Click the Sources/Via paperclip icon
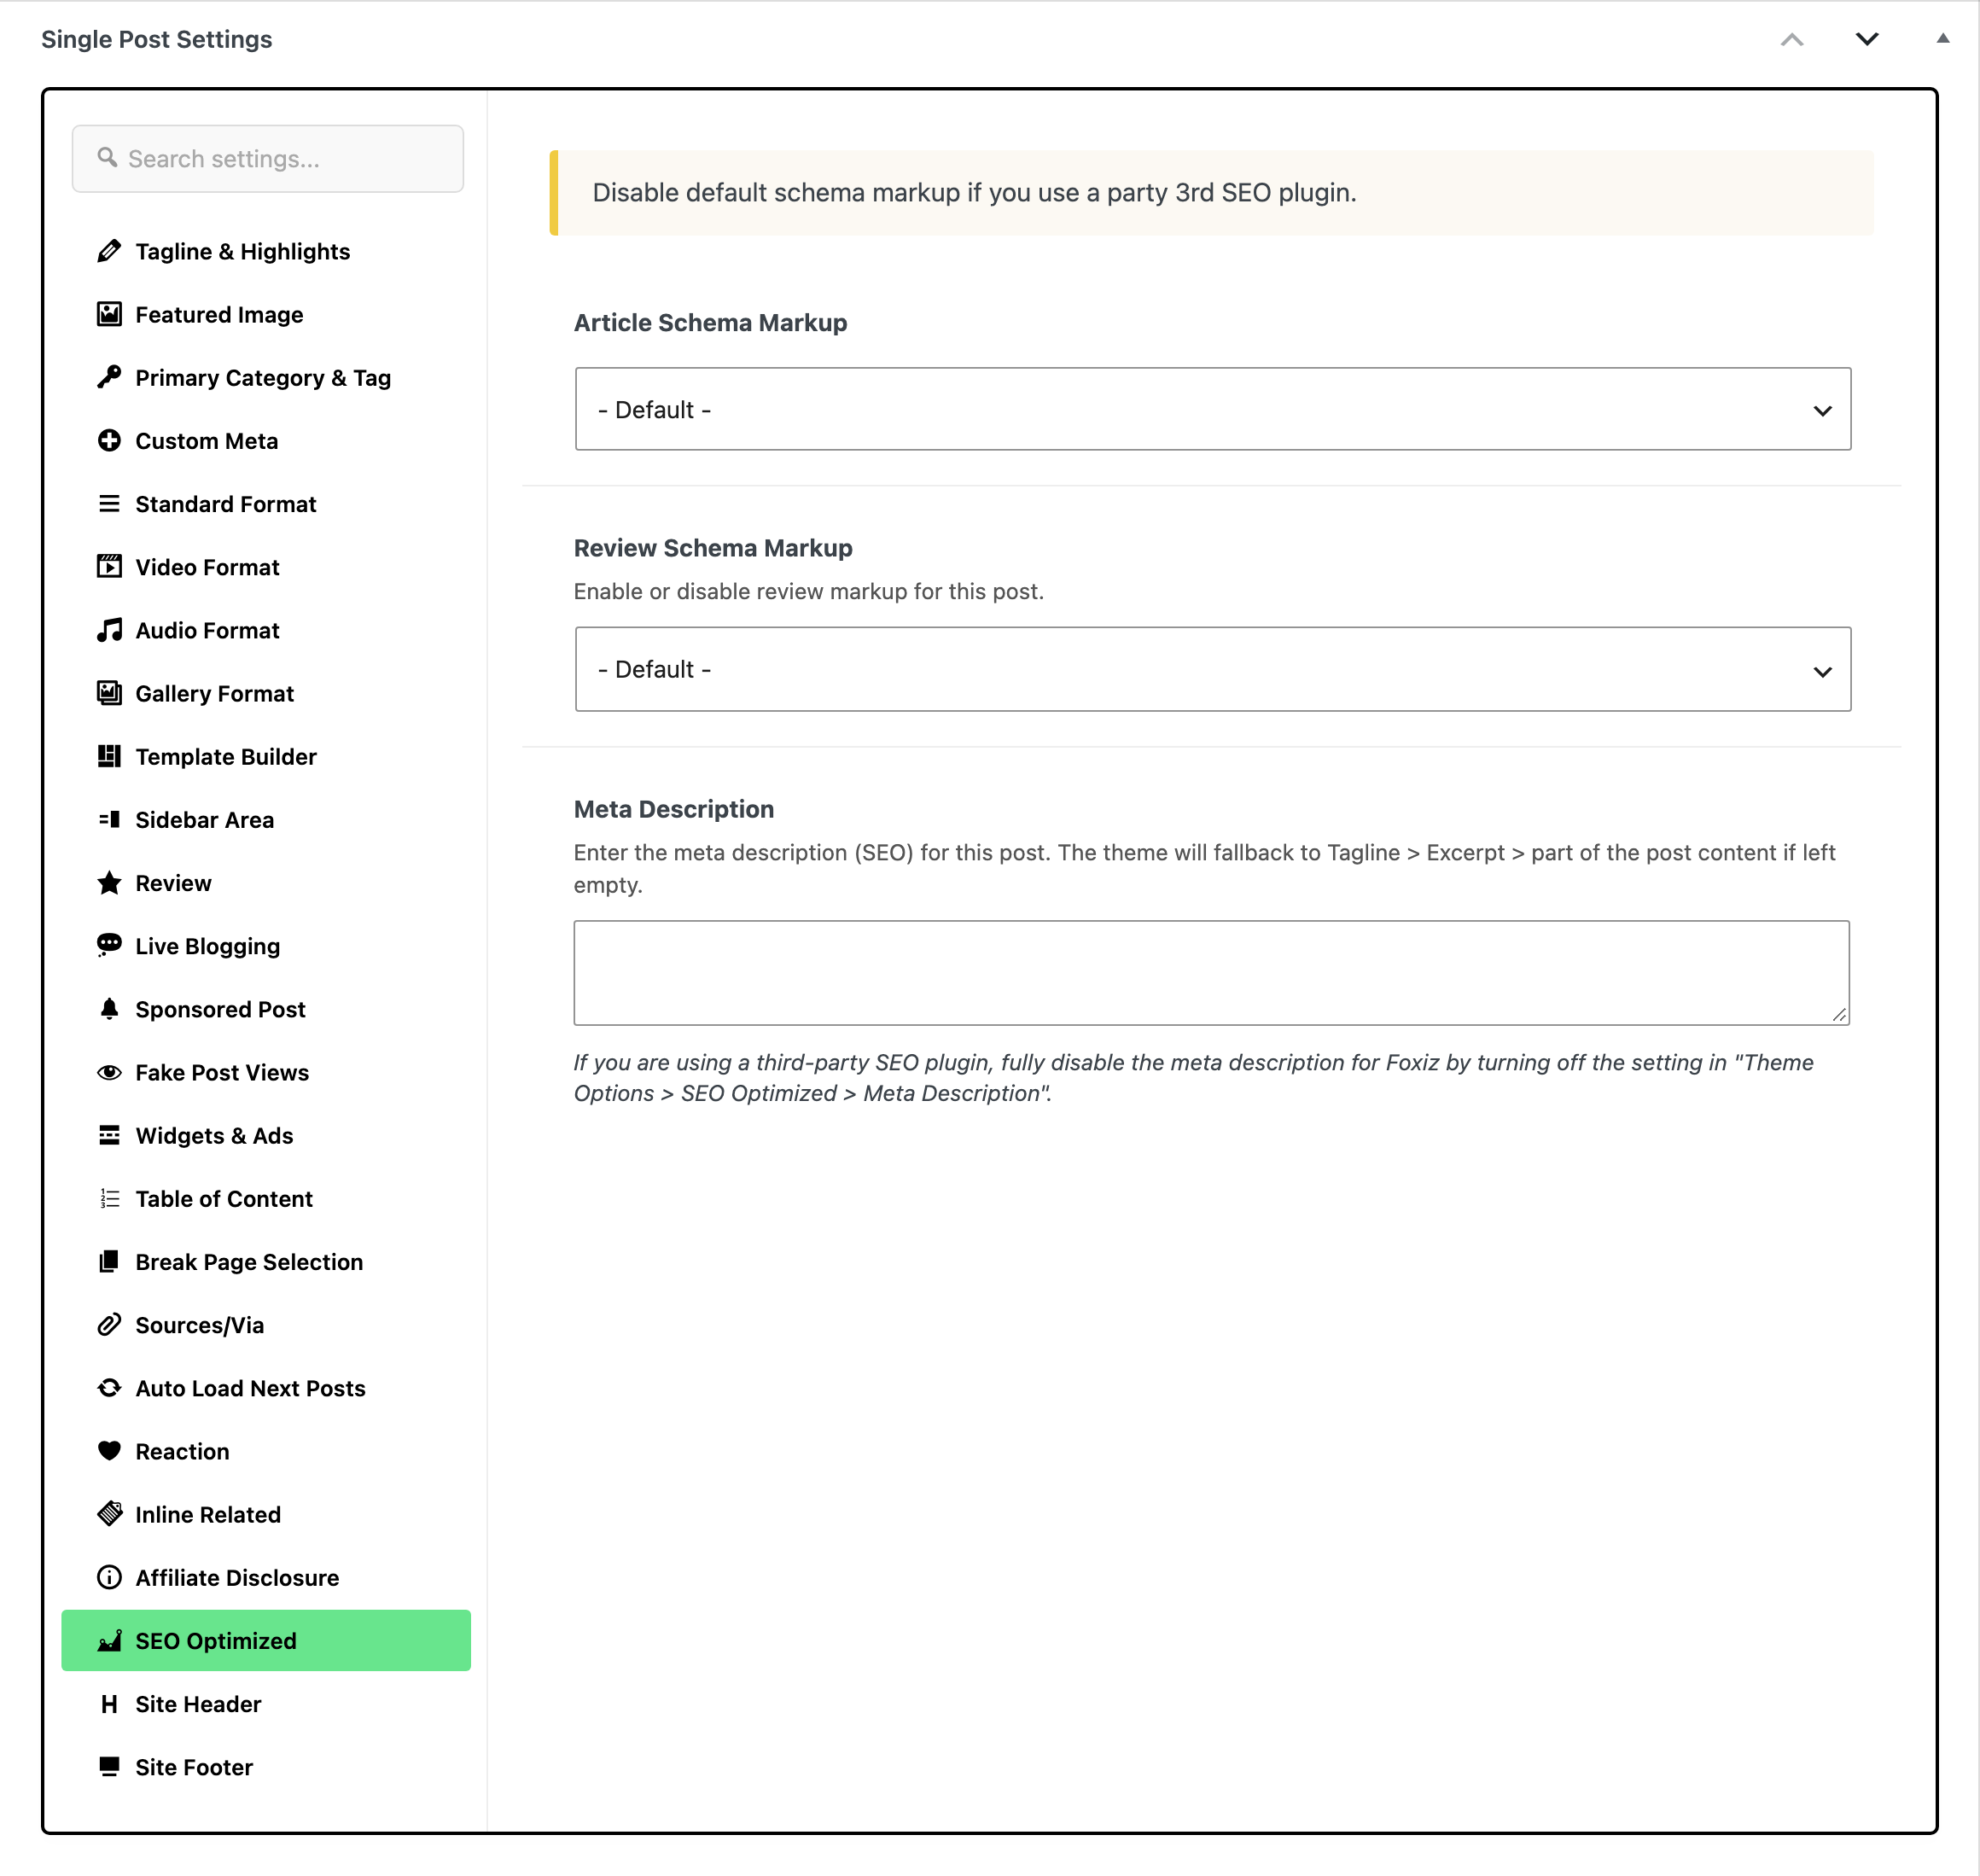The height and width of the screenshot is (1876, 1980). (109, 1325)
